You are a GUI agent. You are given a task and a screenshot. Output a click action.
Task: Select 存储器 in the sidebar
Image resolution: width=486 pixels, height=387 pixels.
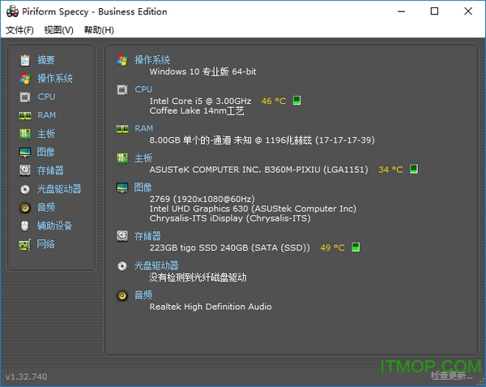point(50,170)
